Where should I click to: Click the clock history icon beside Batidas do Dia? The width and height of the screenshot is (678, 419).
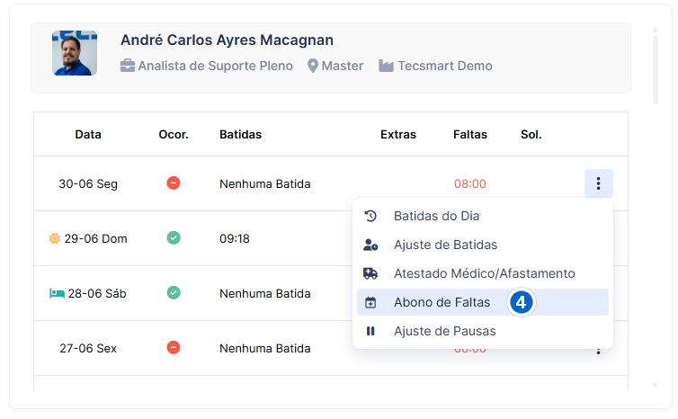[x=370, y=216]
